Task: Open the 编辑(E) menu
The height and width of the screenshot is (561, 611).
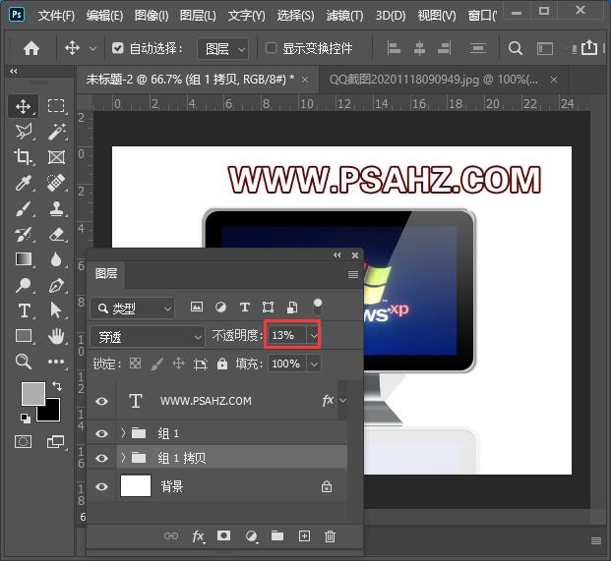Action: pyautogui.click(x=104, y=15)
